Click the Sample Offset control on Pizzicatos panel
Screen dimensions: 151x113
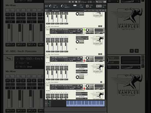coord(82,39)
